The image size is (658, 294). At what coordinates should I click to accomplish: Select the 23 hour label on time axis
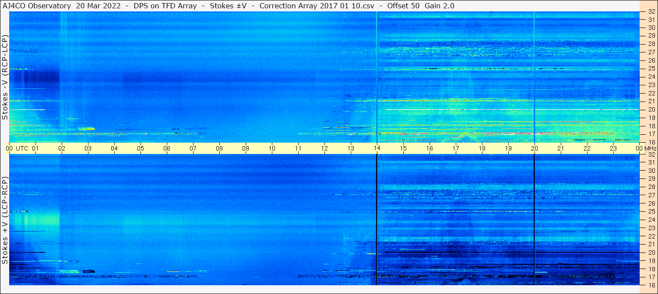point(613,148)
